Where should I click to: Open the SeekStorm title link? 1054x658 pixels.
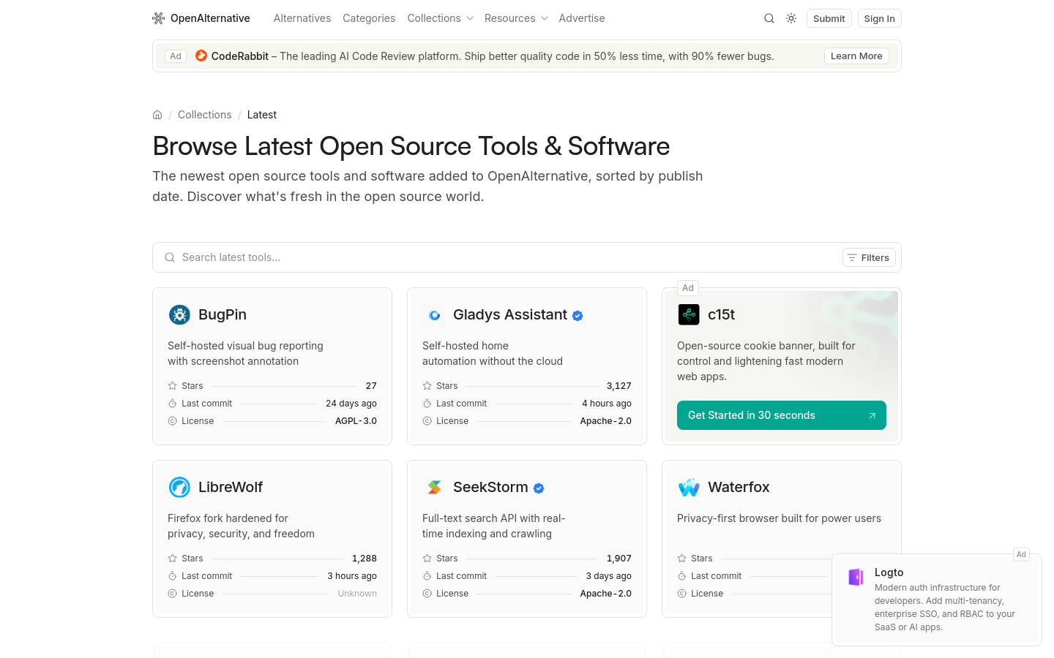(490, 487)
